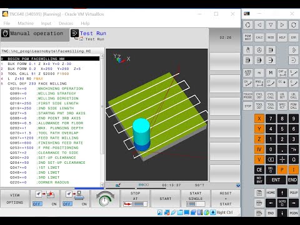Click the CHF chamfer key
Viewport: 300px width, 225px height.
pos(282,72)
